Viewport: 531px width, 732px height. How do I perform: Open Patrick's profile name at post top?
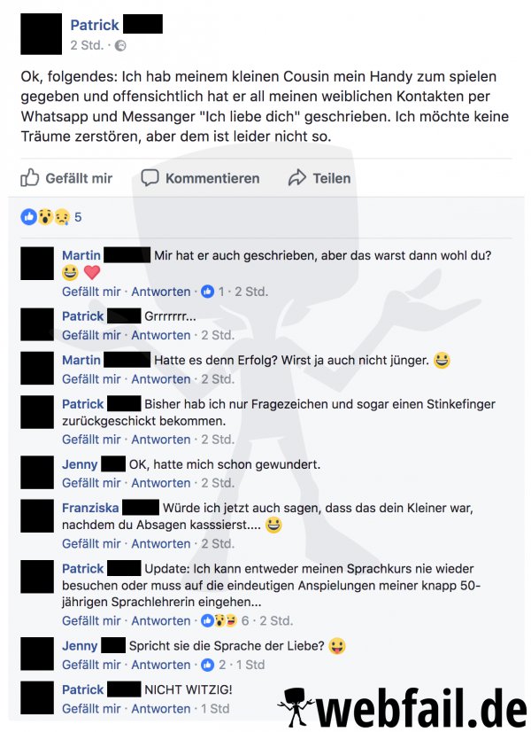(x=95, y=25)
